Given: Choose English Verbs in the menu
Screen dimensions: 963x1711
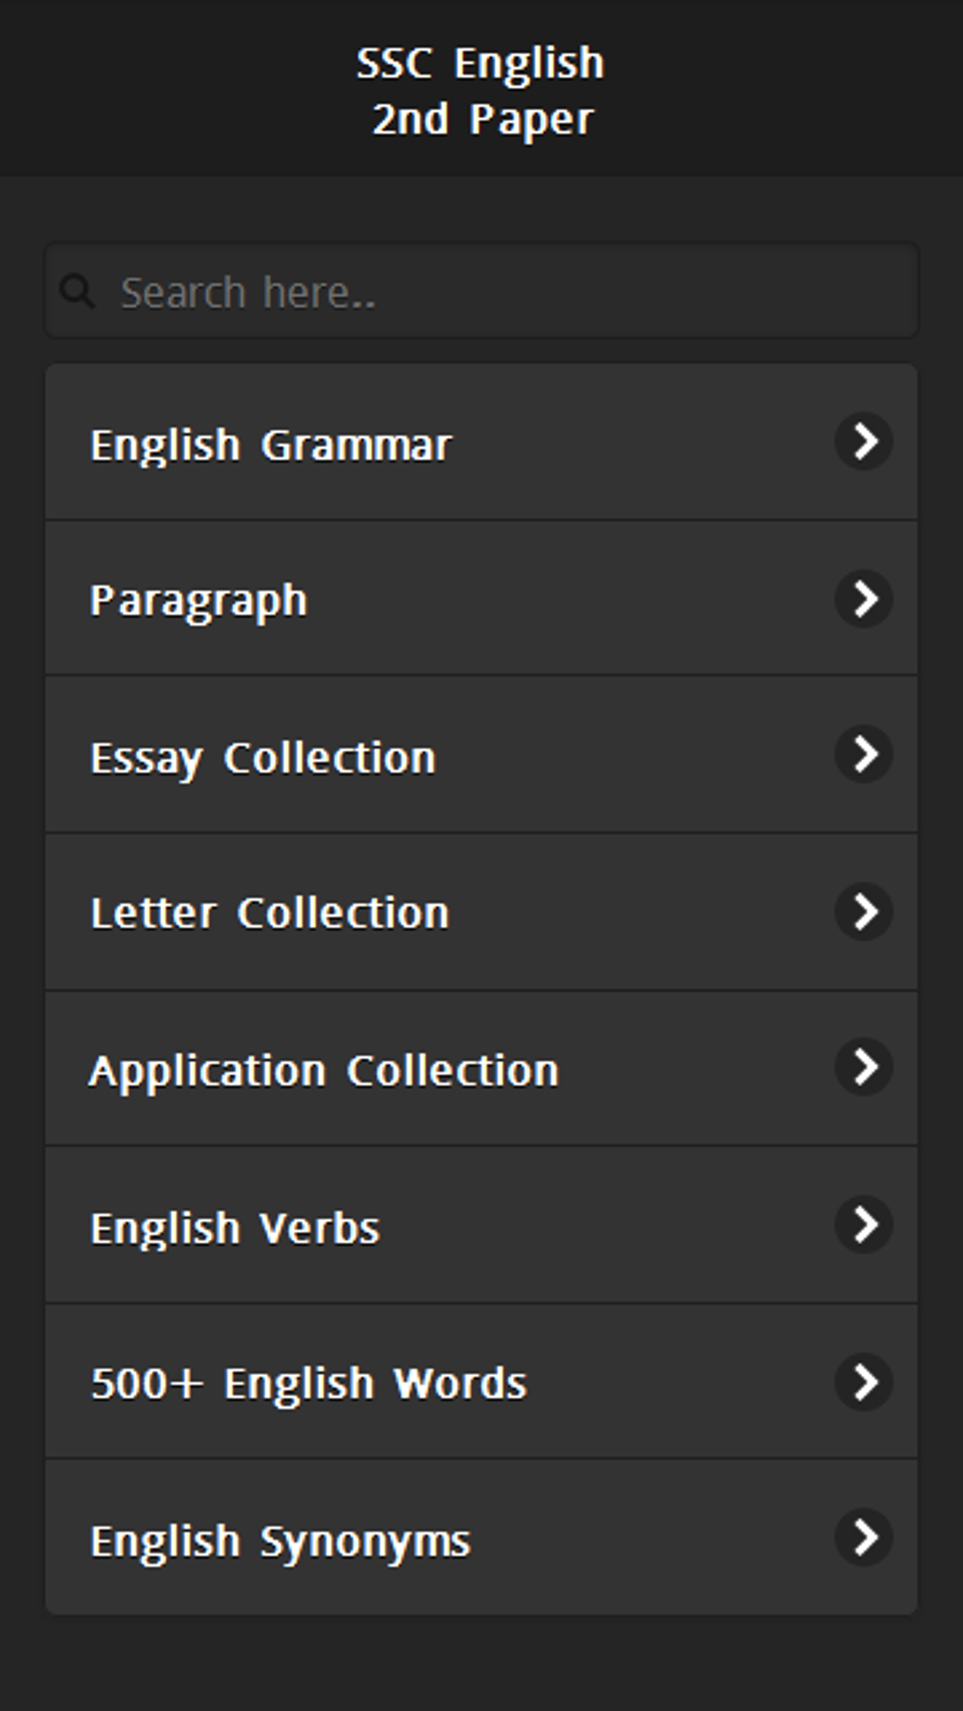Looking at the screenshot, I should coord(235,1228).
